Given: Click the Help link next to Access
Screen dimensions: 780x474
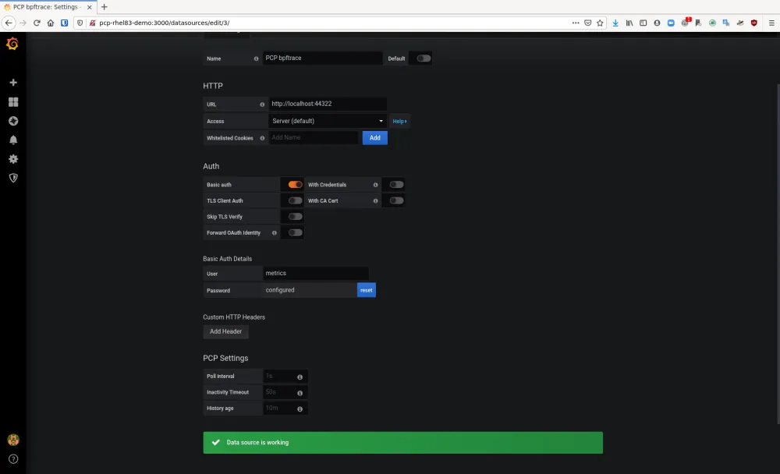Looking at the screenshot, I should click(x=399, y=121).
